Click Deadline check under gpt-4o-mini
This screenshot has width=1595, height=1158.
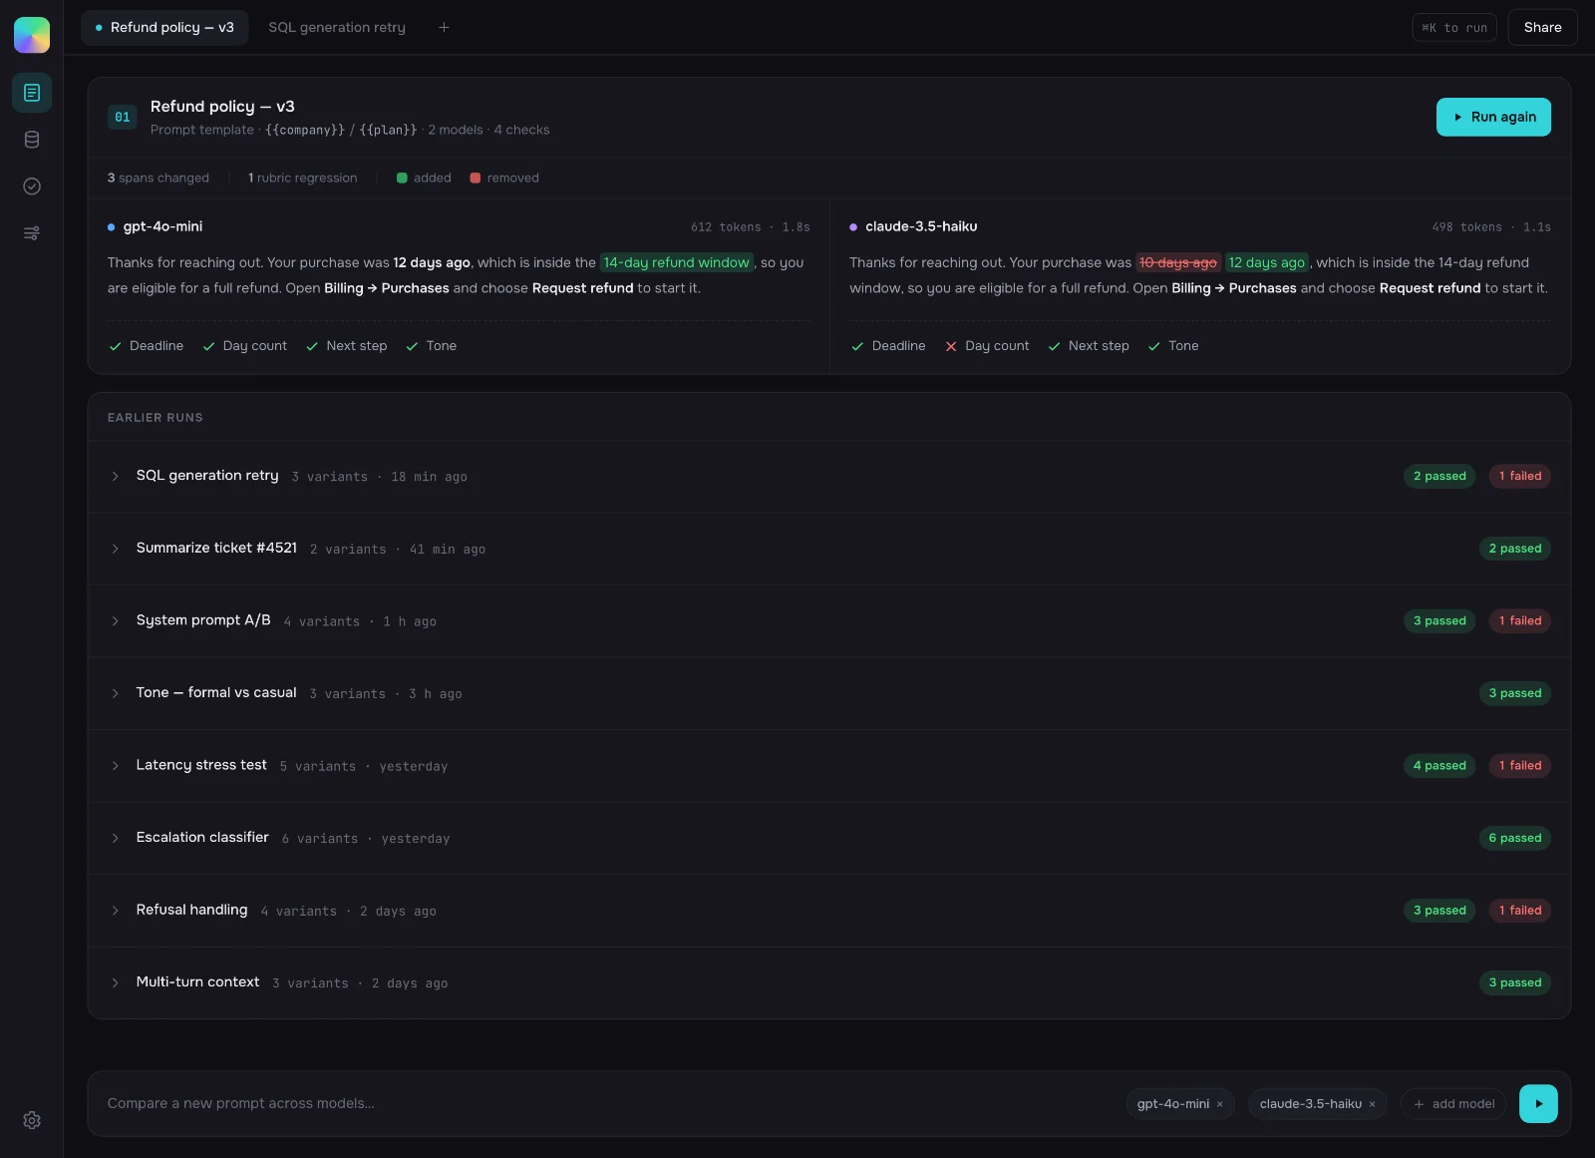147,346
